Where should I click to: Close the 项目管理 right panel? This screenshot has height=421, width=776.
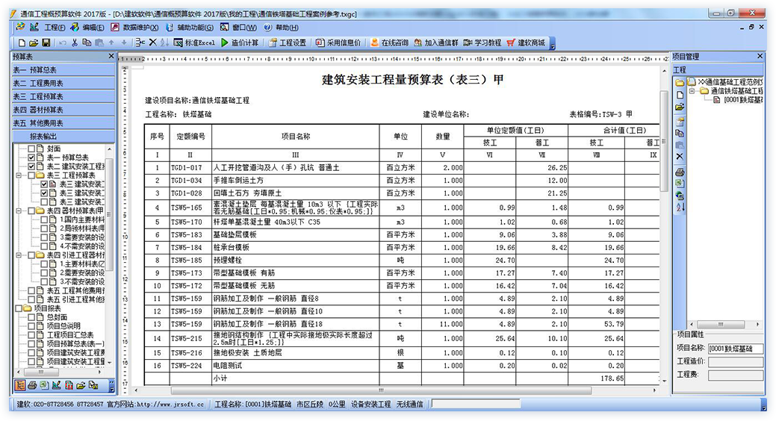click(760, 57)
